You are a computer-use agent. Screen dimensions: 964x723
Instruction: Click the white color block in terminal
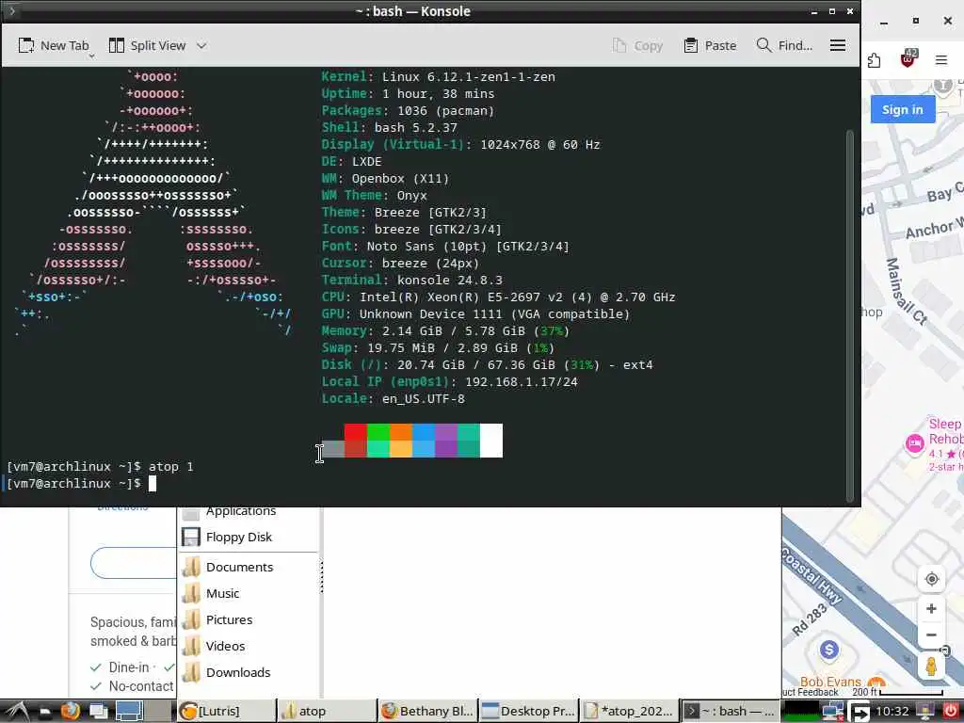coord(491,441)
